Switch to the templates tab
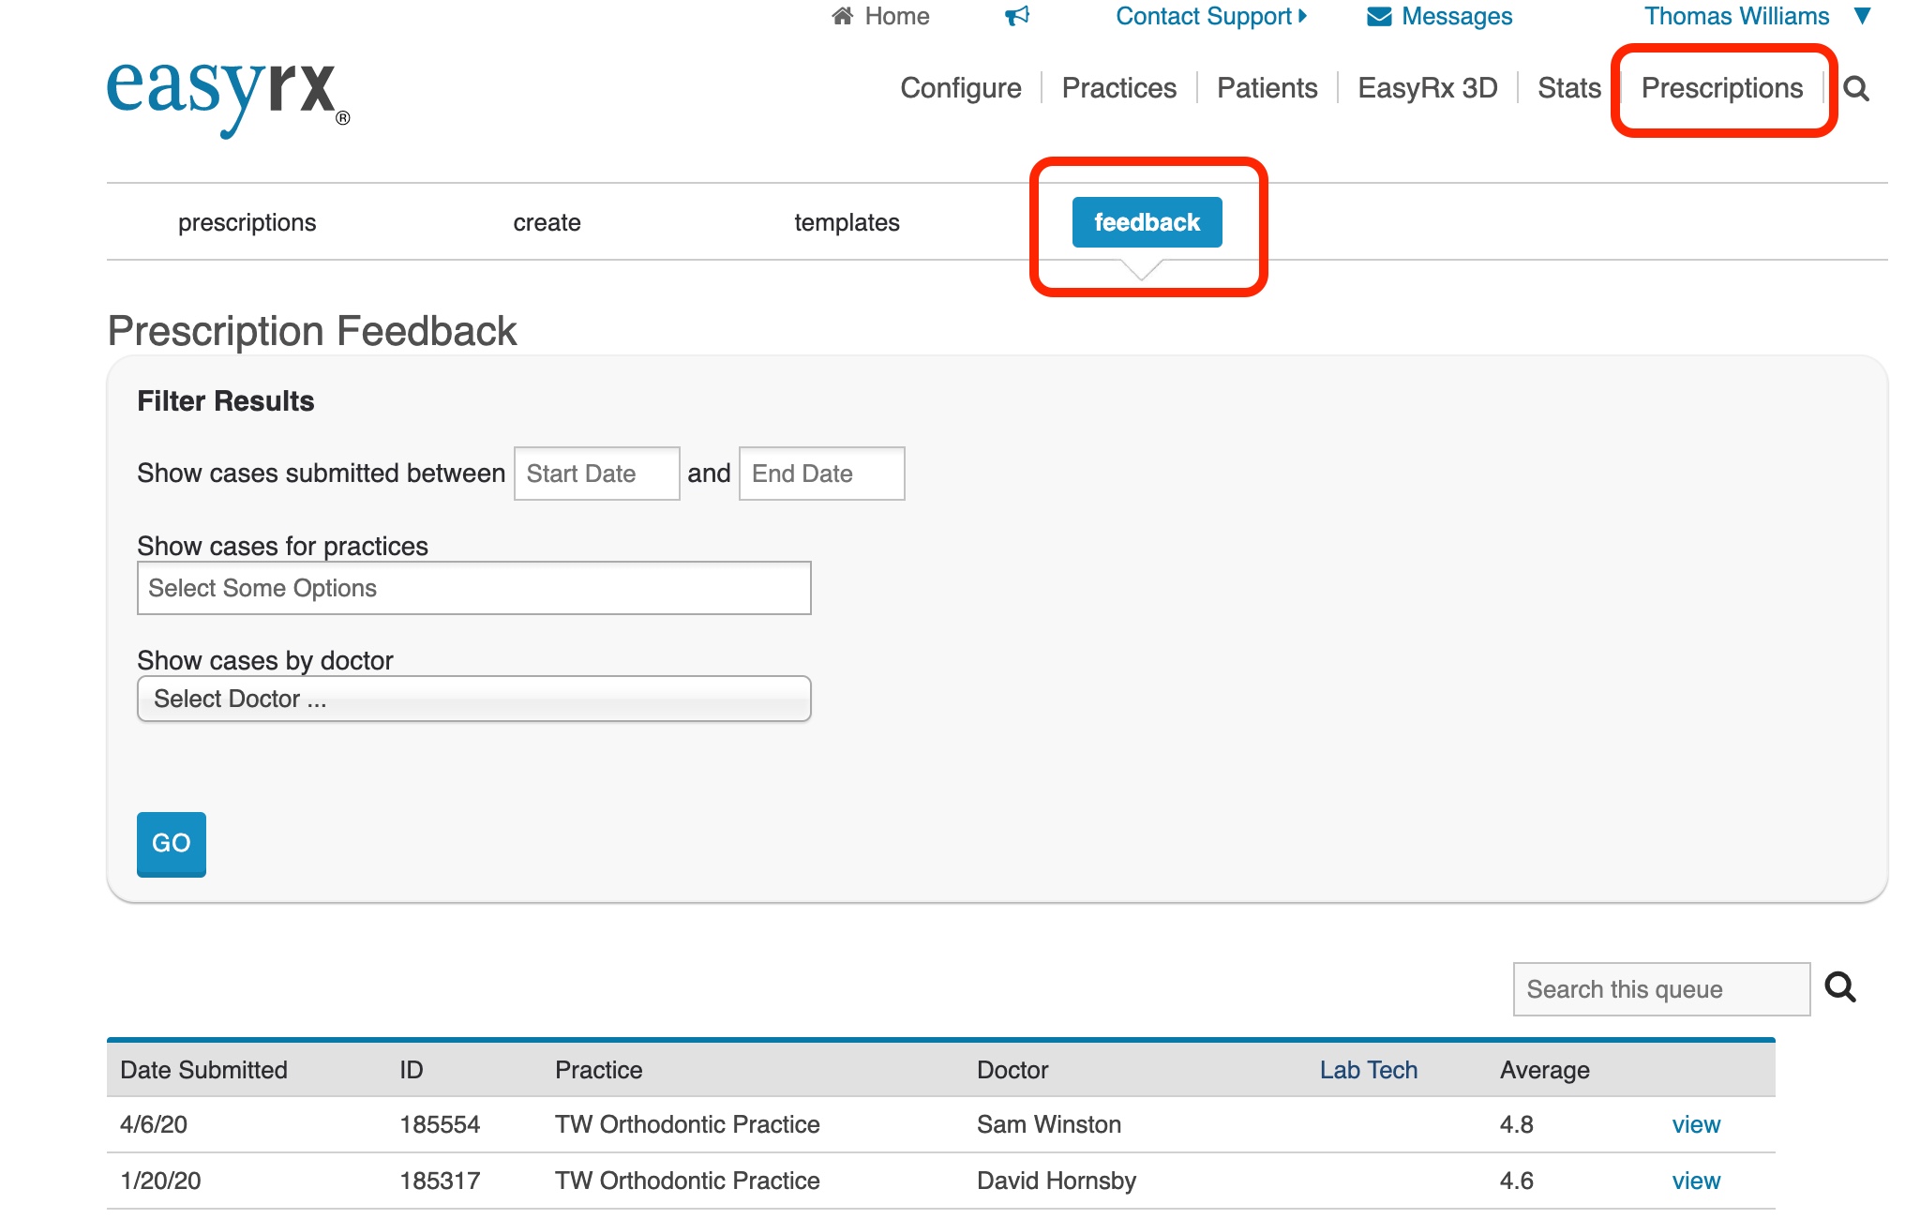Image resolution: width=1920 pixels, height=1219 pixels. 847,222
